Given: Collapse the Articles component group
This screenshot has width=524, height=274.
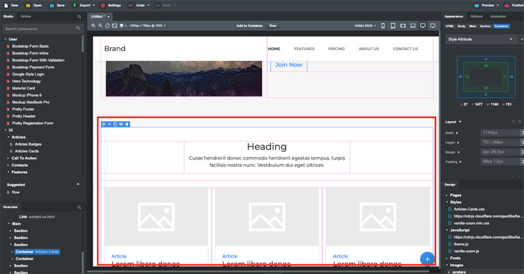Looking at the screenshot, I should [18, 137].
